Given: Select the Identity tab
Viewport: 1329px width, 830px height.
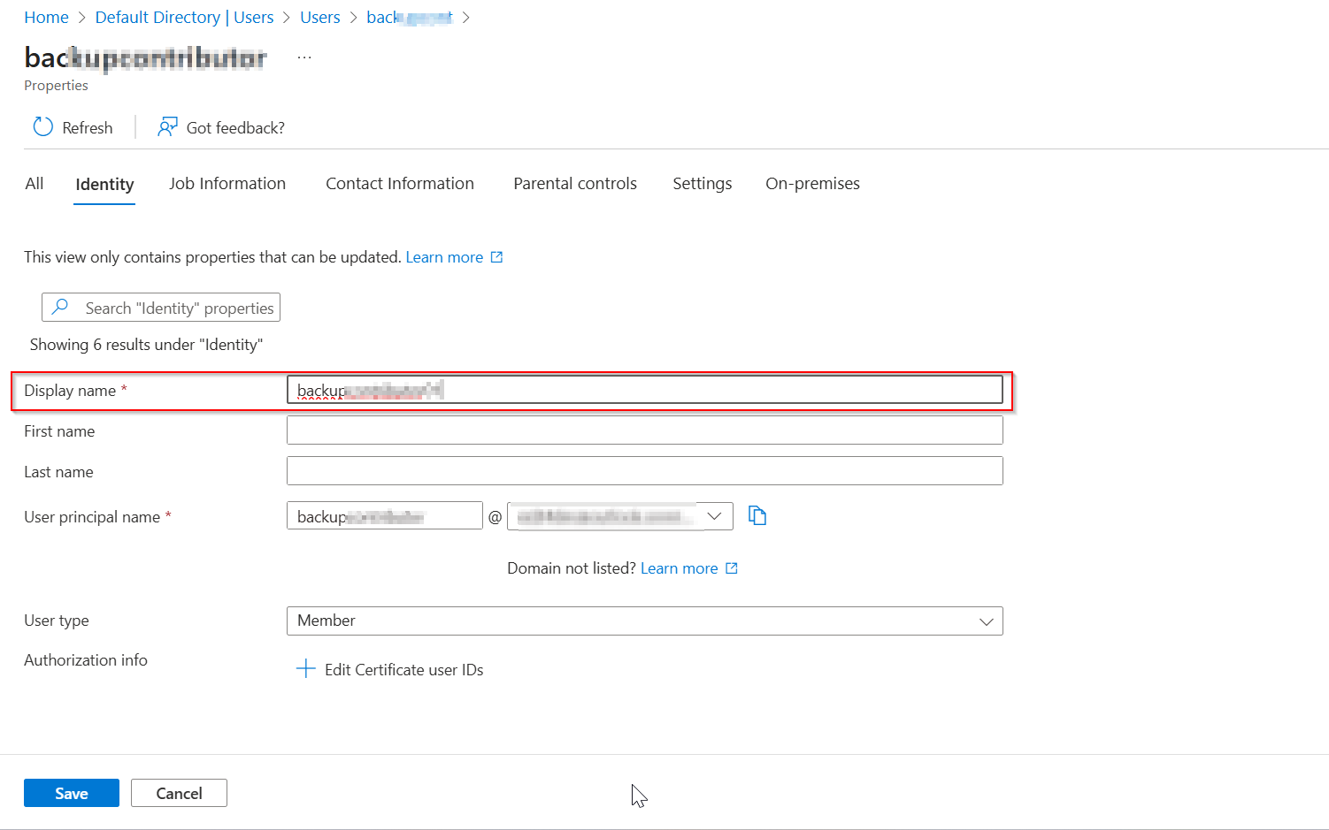Looking at the screenshot, I should 104,184.
